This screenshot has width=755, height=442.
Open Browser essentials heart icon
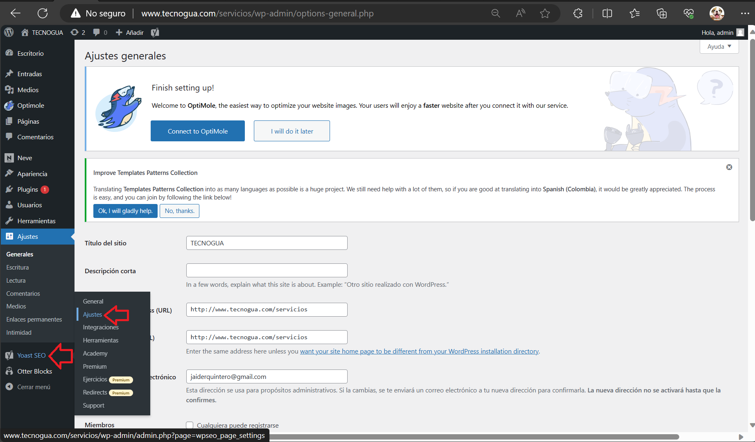click(689, 14)
